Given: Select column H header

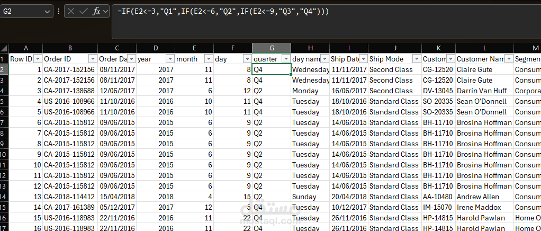Looking at the screenshot, I should pyautogui.click(x=310, y=48).
